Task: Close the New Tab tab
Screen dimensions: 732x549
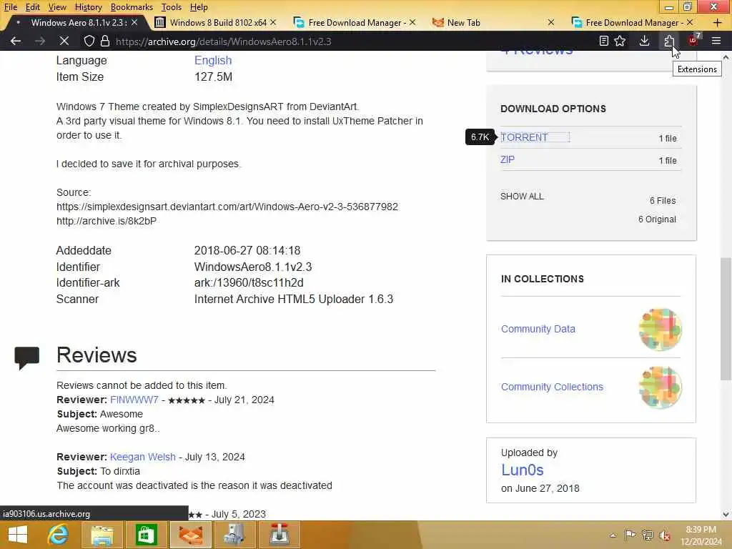Action: coord(551,22)
